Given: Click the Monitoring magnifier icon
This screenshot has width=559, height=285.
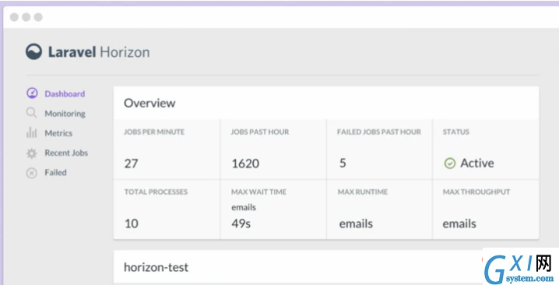Looking at the screenshot, I should 31,113.
